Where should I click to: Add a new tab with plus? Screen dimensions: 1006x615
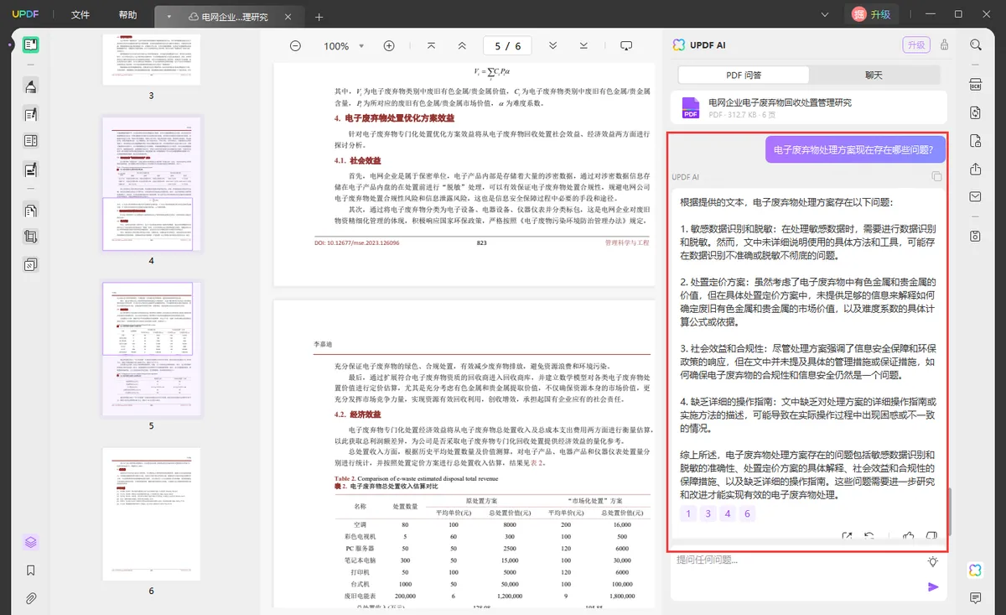pos(319,17)
